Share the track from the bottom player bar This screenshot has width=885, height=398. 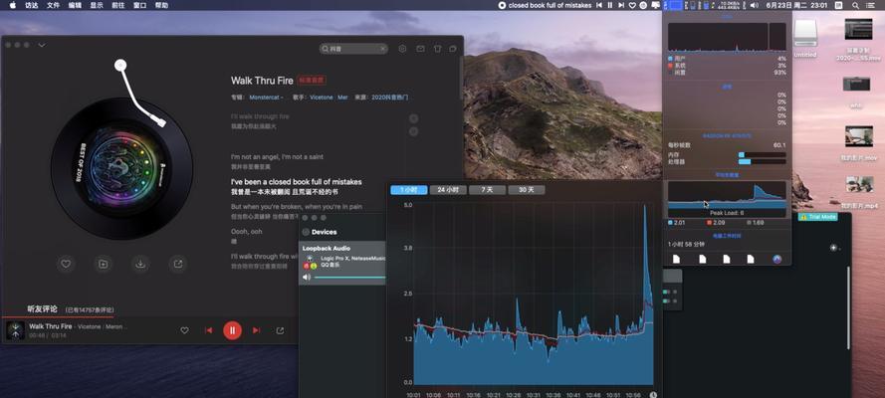click(x=280, y=330)
